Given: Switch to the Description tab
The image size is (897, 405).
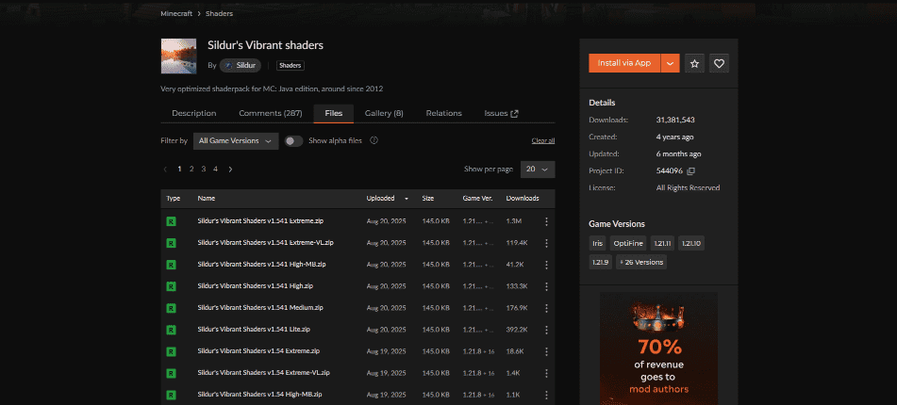Looking at the screenshot, I should (x=193, y=113).
